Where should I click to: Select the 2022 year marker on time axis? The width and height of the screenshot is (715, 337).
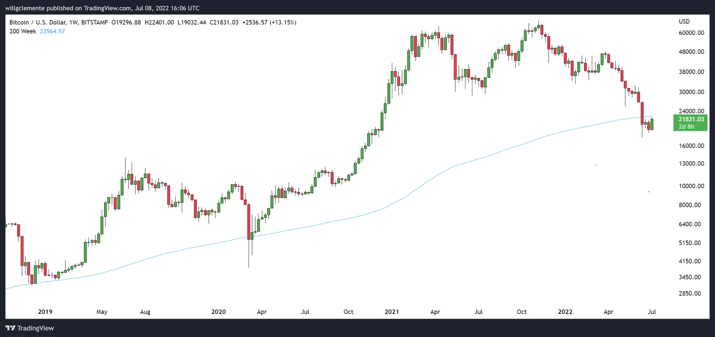565,312
